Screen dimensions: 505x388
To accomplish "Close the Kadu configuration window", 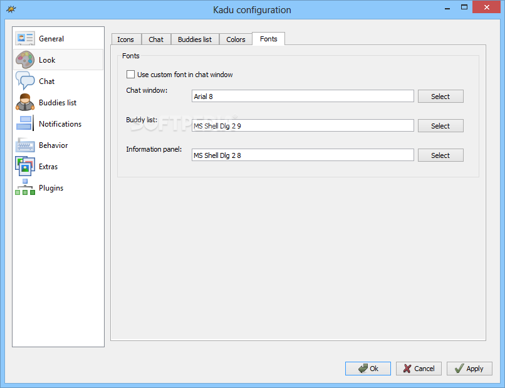I will (x=487, y=7).
